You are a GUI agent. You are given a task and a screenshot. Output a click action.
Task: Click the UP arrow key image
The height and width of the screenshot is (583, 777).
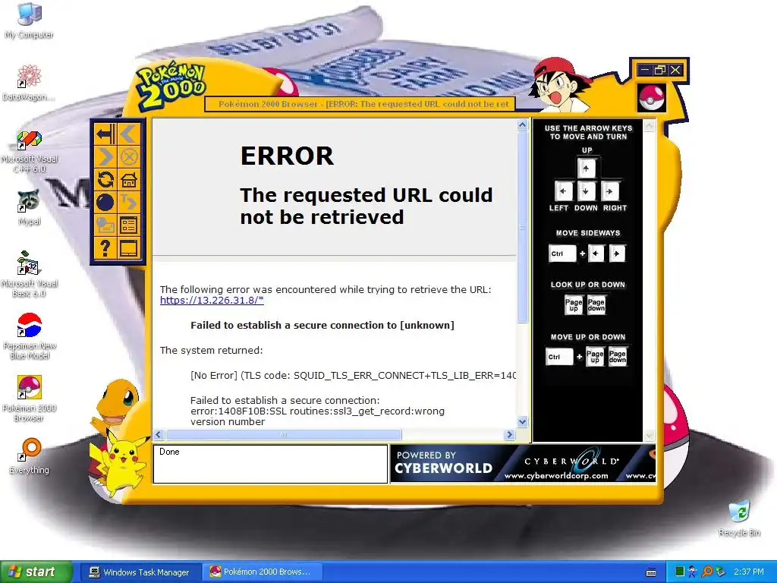(x=587, y=169)
